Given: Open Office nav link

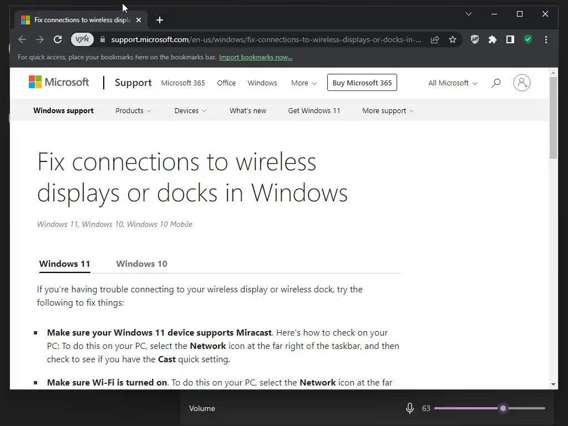Looking at the screenshot, I should 226,83.
